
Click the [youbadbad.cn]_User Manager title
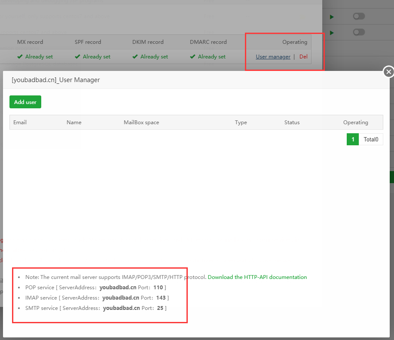[x=56, y=80]
